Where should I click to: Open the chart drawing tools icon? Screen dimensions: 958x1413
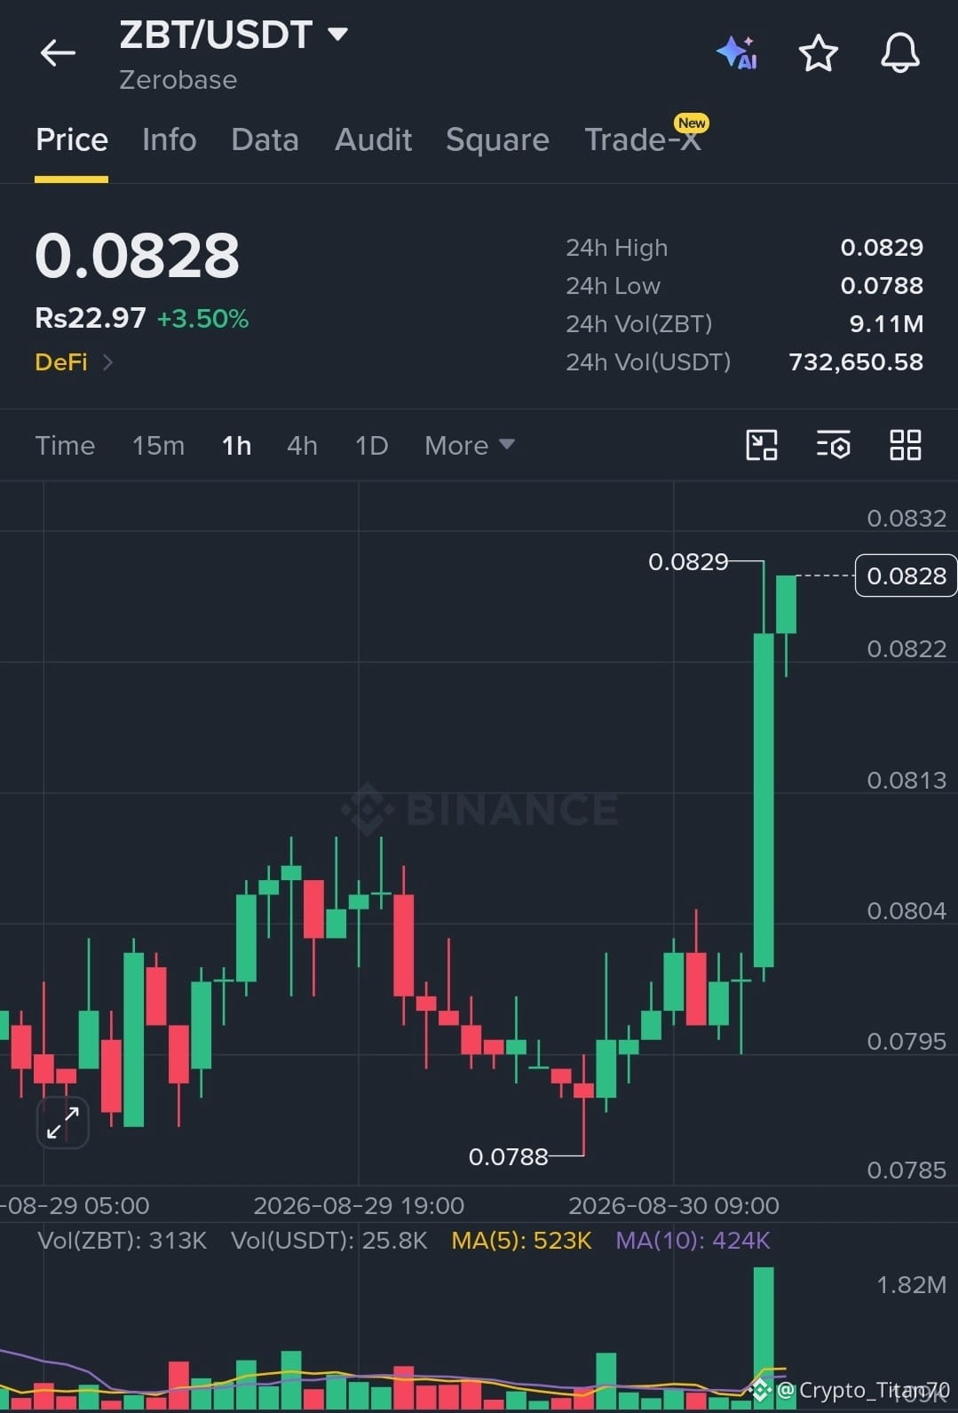[762, 445]
